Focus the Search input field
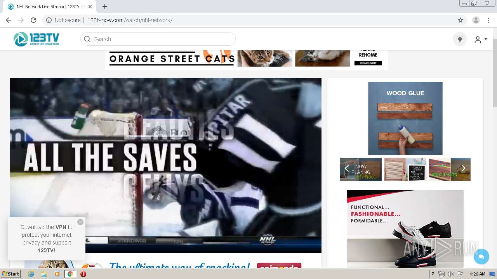 pyautogui.click(x=158, y=39)
